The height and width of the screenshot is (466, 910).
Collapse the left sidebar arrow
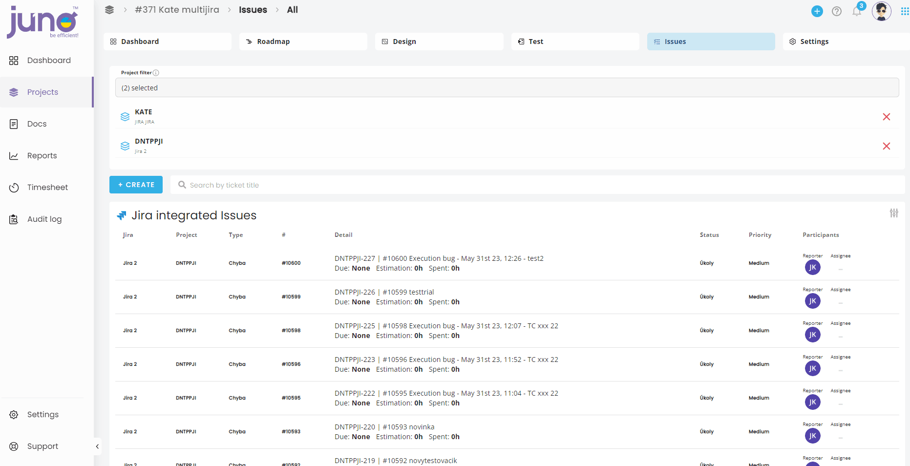point(97,446)
